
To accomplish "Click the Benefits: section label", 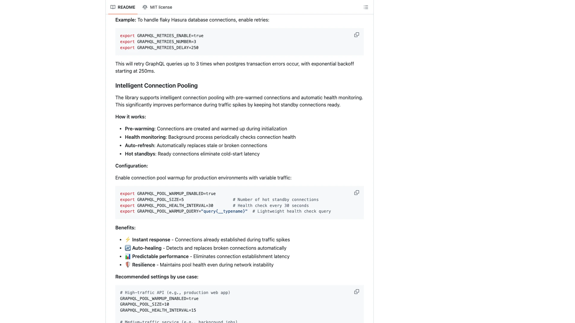I will pyautogui.click(x=125, y=228).
